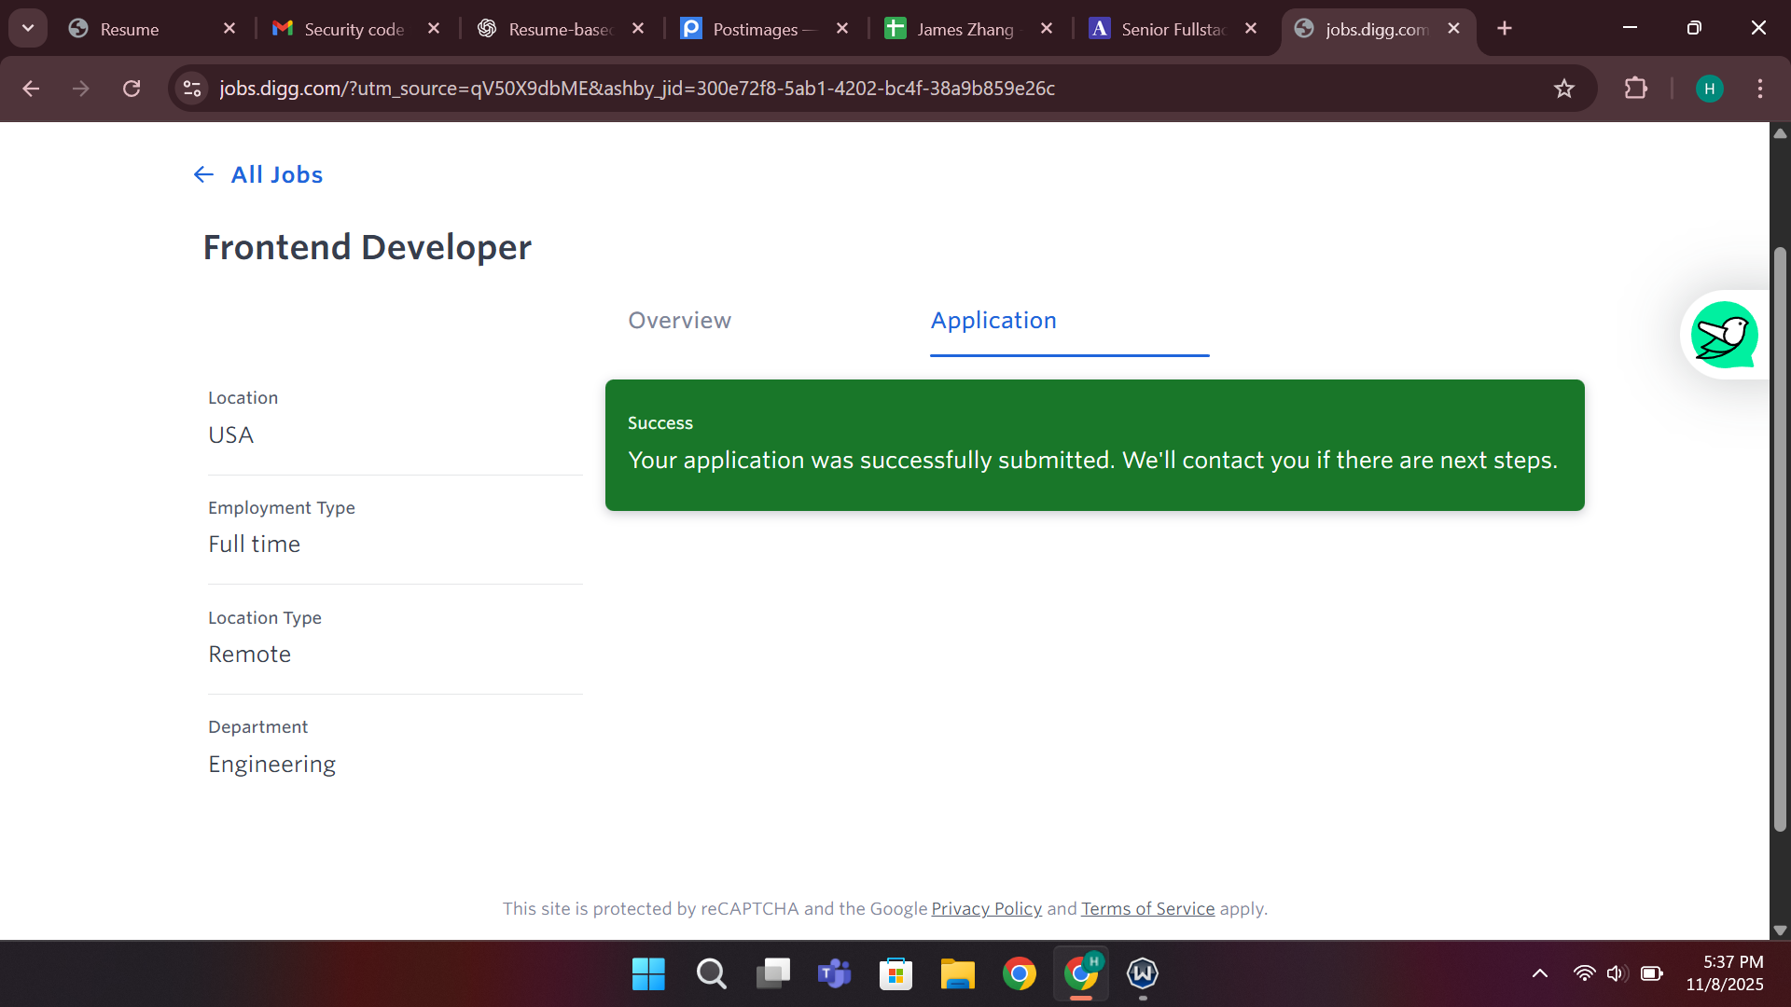The height and width of the screenshot is (1007, 1791).
Task: Open the Privacy Policy link
Action: [x=986, y=908]
